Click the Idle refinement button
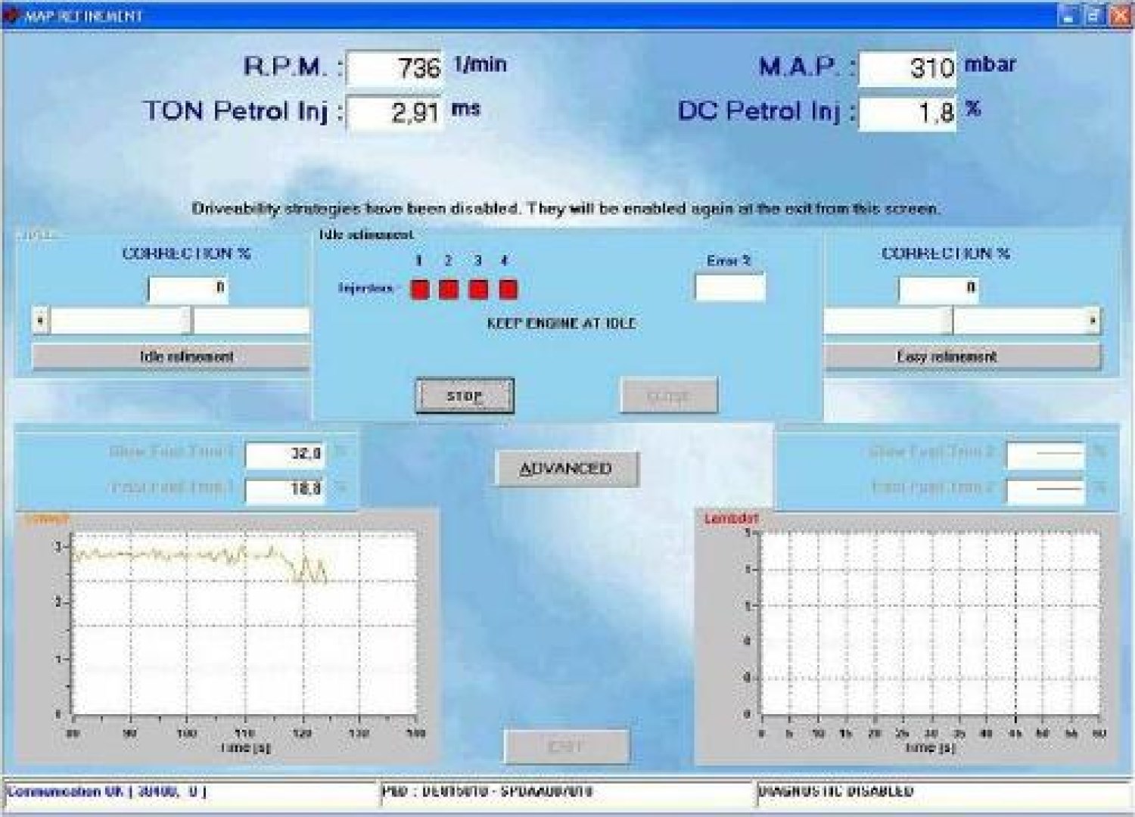 tap(171, 356)
